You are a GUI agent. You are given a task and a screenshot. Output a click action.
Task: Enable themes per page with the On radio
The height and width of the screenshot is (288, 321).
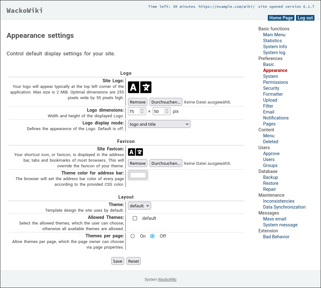[x=132, y=236]
